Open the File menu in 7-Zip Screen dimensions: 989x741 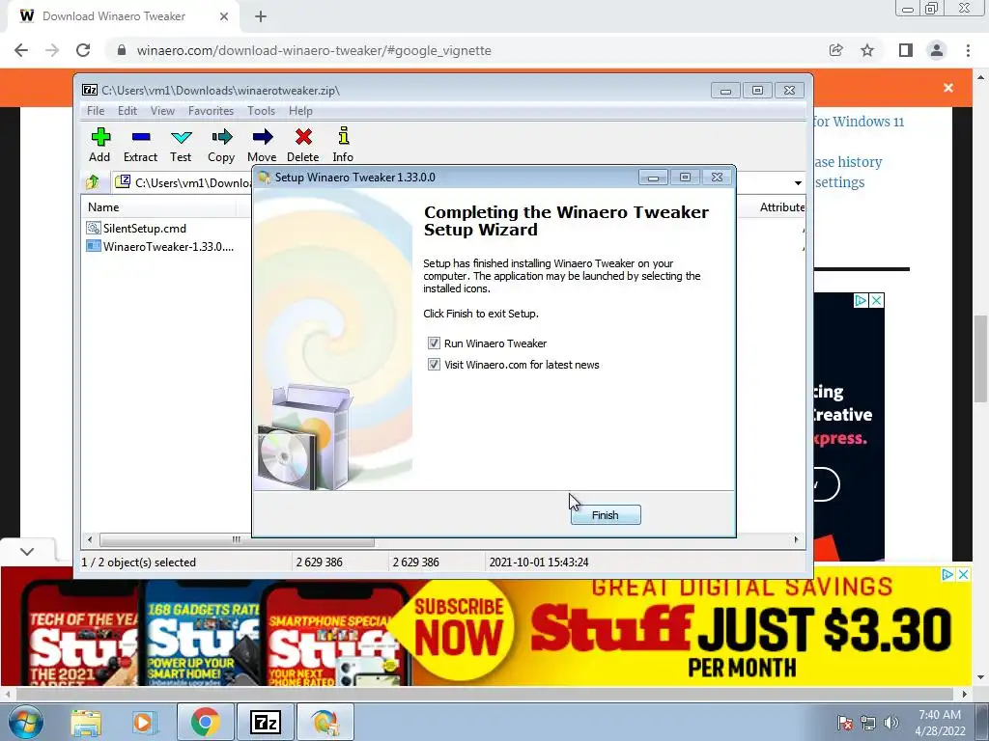pos(96,111)
